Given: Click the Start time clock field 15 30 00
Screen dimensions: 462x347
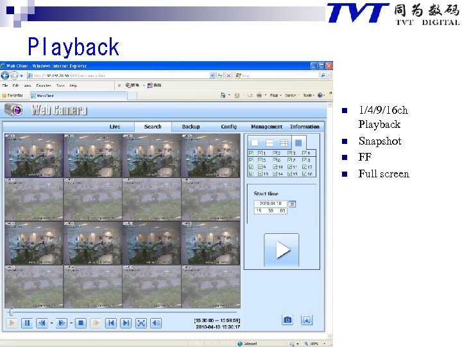Looking at the screenshot, I should pos(271,211).
